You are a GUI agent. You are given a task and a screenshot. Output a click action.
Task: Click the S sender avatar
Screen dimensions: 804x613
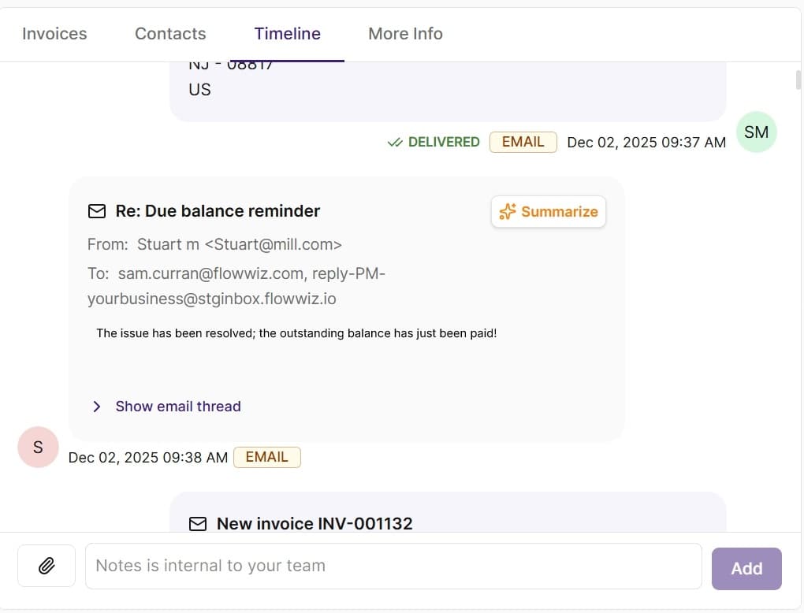click(38, 447)
